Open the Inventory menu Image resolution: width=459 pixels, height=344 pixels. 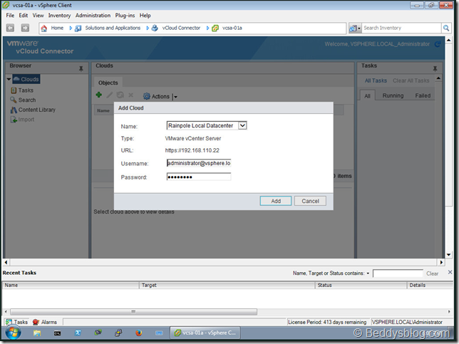(59, 15)
